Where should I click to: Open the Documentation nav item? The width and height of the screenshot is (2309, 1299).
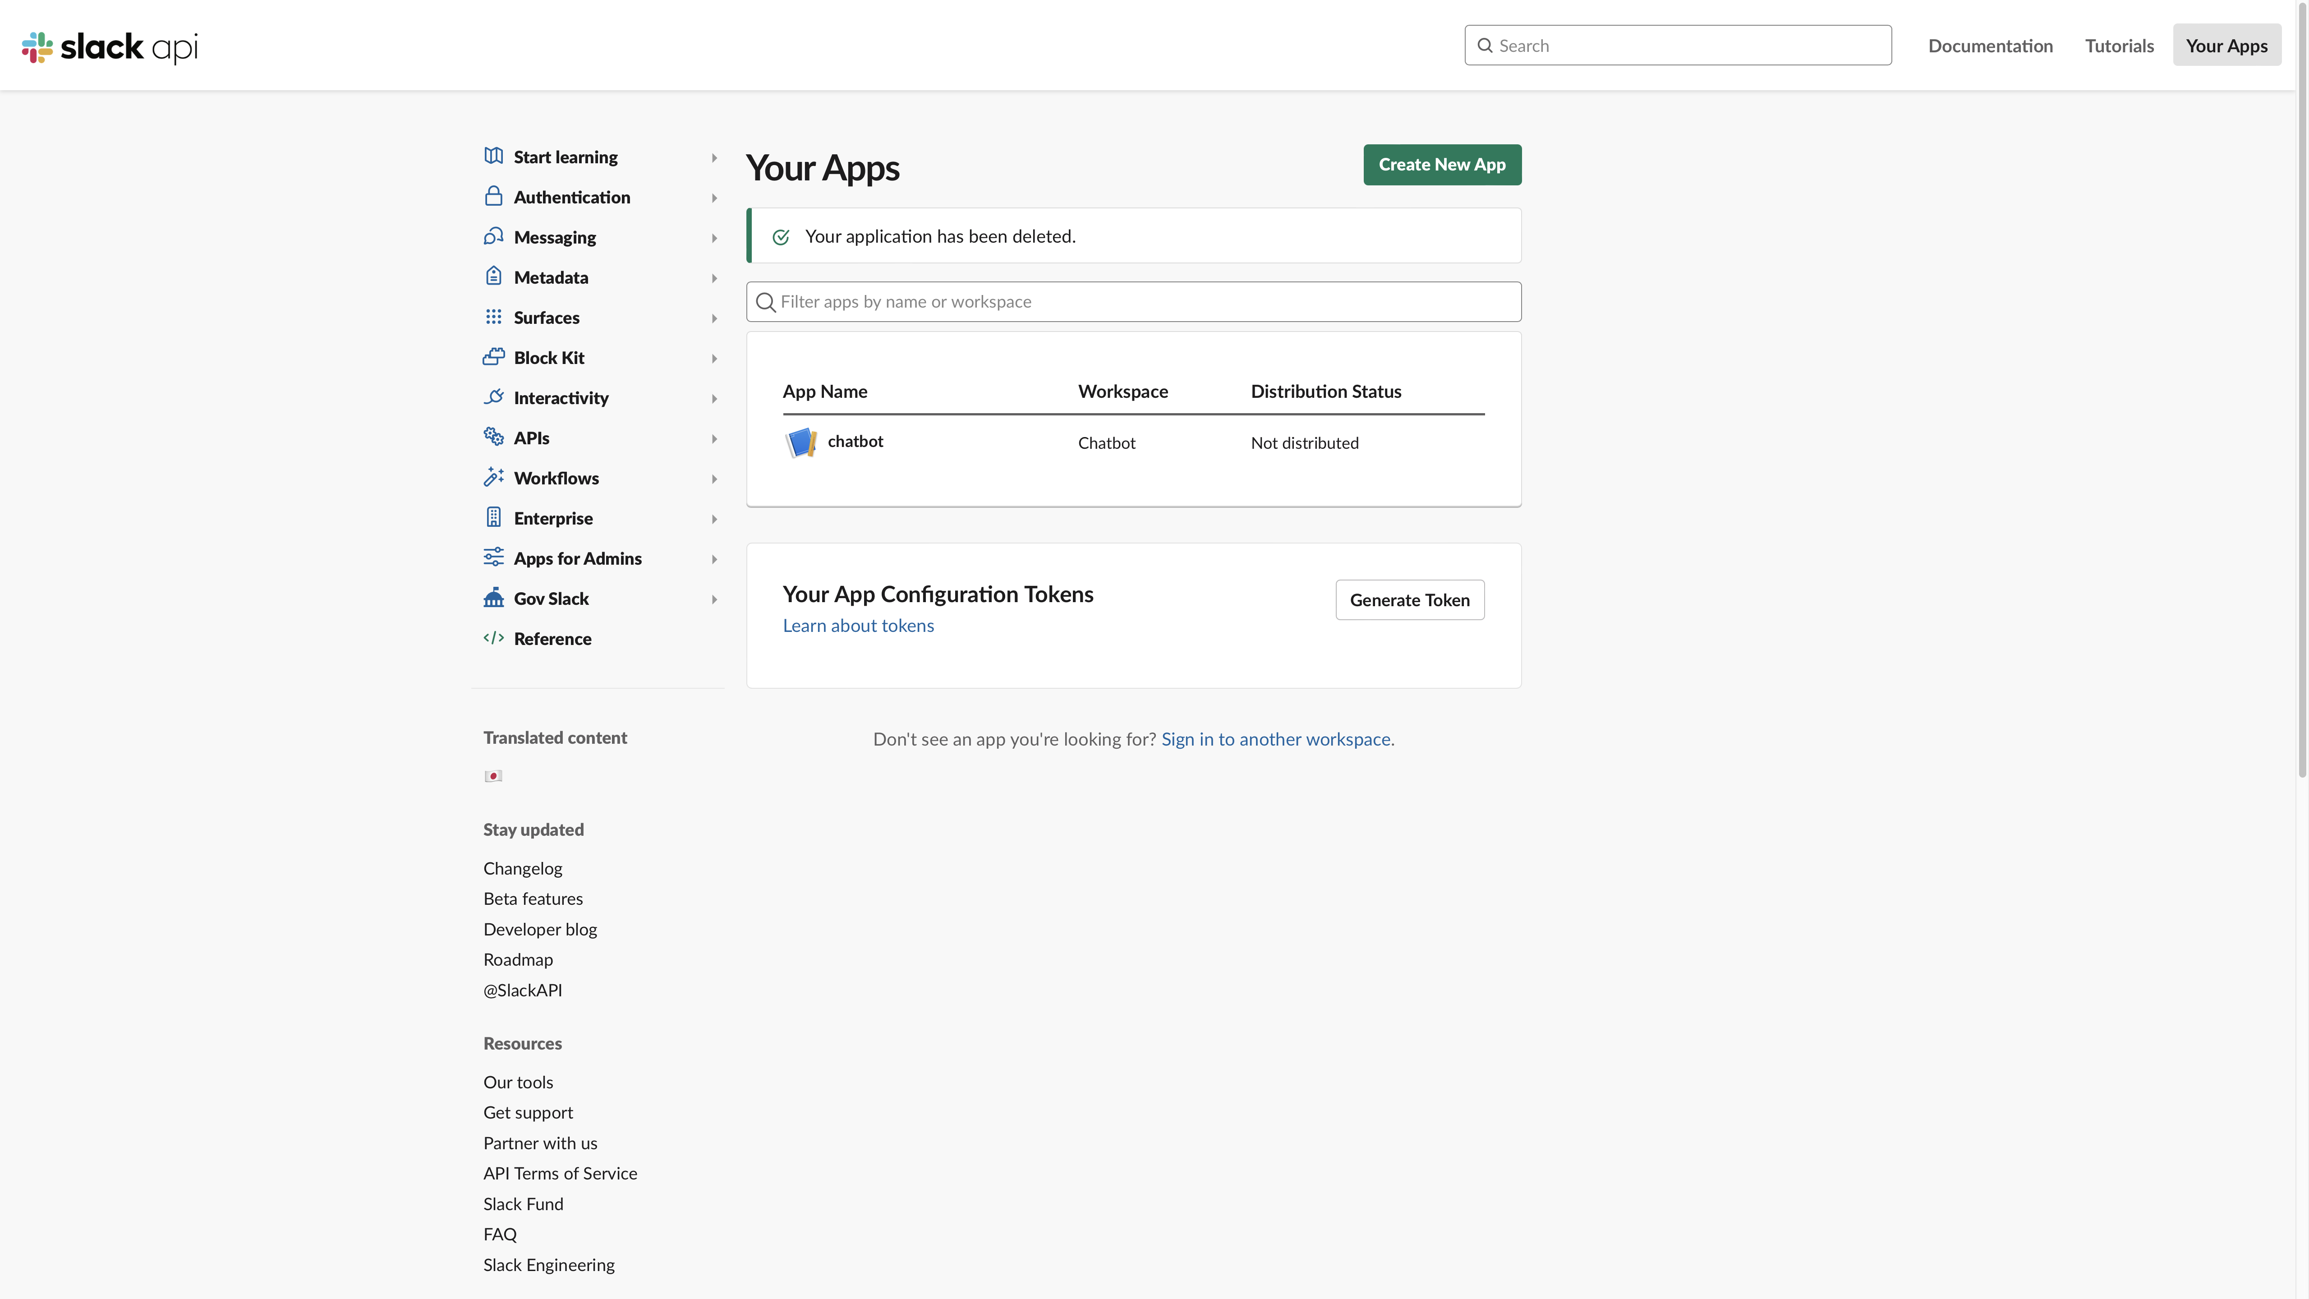point(1990,46)
